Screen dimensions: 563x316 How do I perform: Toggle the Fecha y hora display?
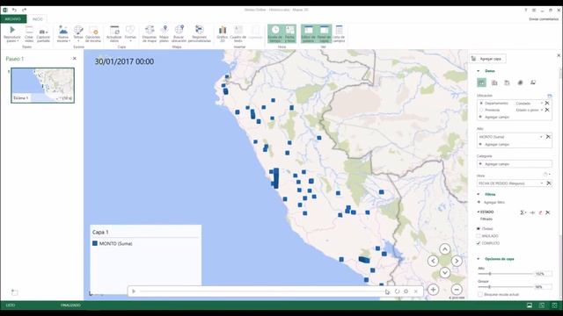coord(289,34)
